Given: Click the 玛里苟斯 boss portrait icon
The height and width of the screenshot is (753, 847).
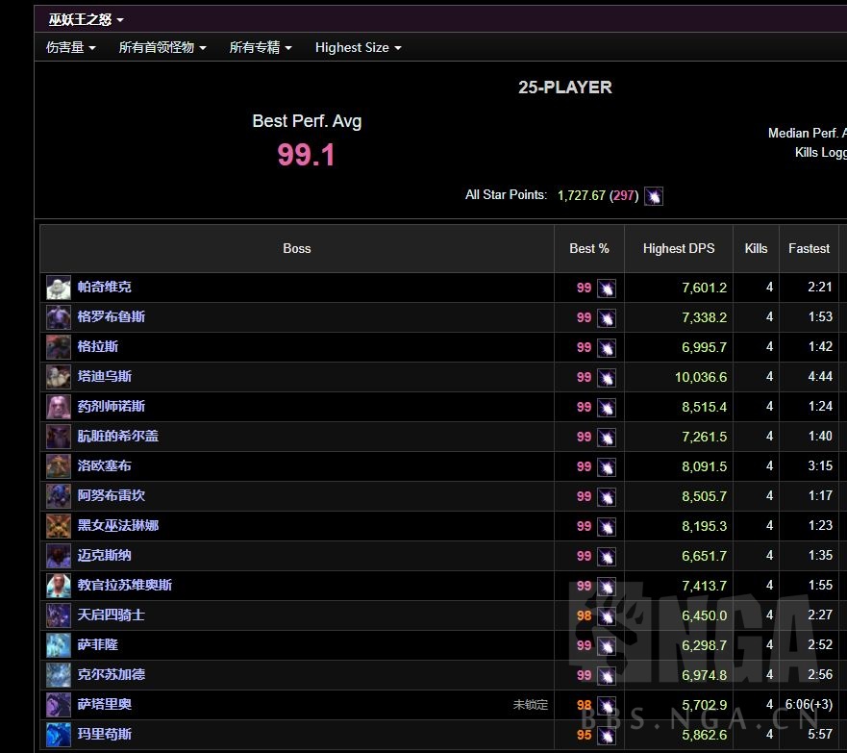Looking at the screenshot, I should (59, 735).
